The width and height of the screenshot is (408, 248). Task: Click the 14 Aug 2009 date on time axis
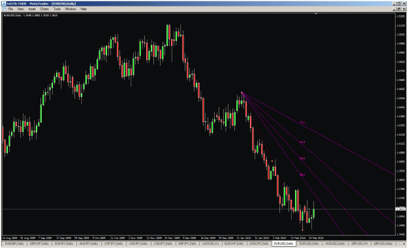click(10, 238)
